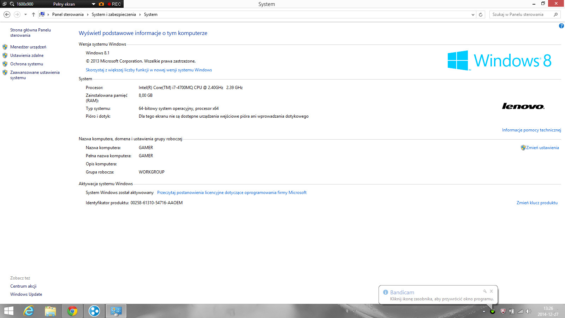
Task: Open Panel sterowania breadcrumb
Action: tap(68, 14)
